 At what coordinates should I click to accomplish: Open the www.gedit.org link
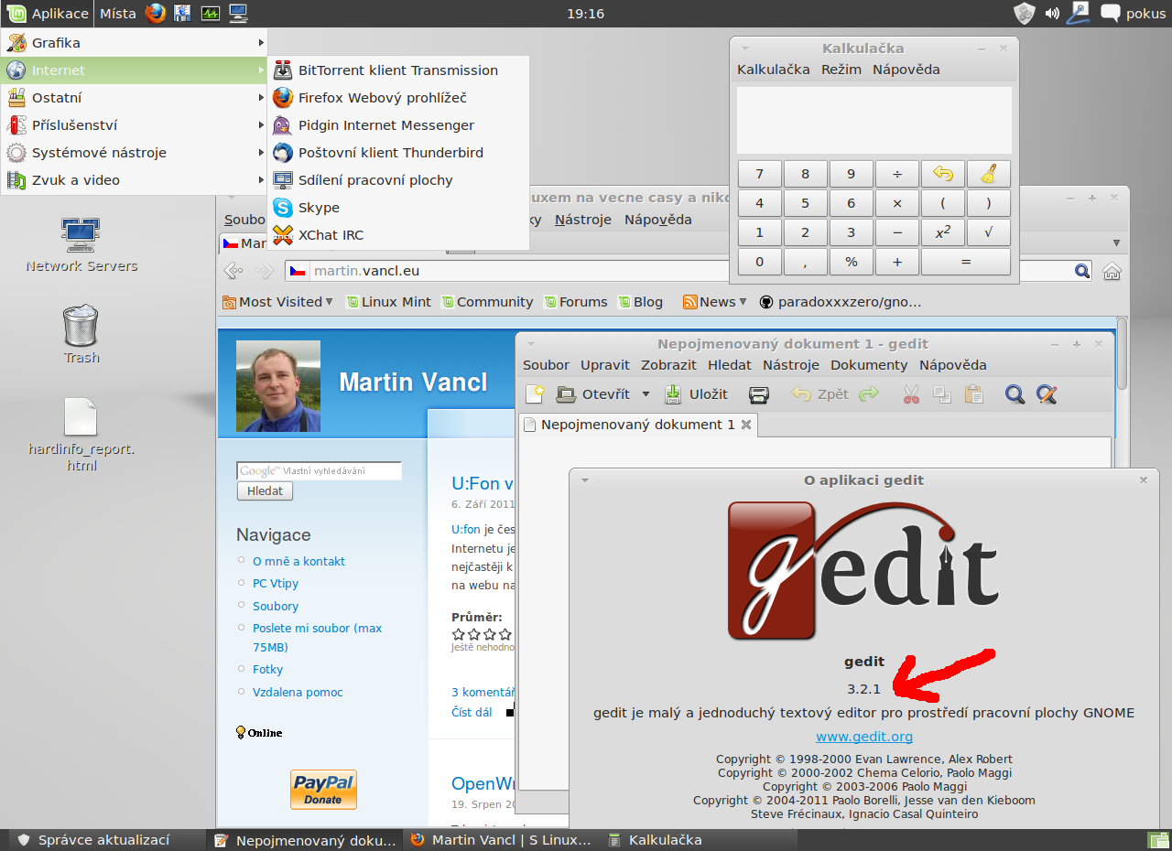[x=864, y=737]
